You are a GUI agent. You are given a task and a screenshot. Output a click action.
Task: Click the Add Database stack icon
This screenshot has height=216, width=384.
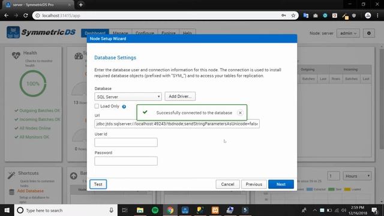click(x=11, y=192)
